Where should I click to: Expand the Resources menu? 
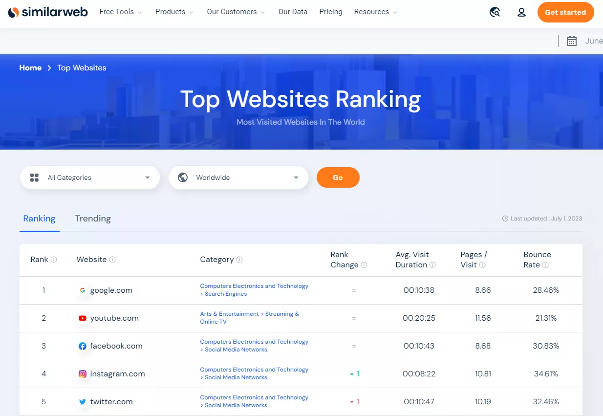(376, 12)
